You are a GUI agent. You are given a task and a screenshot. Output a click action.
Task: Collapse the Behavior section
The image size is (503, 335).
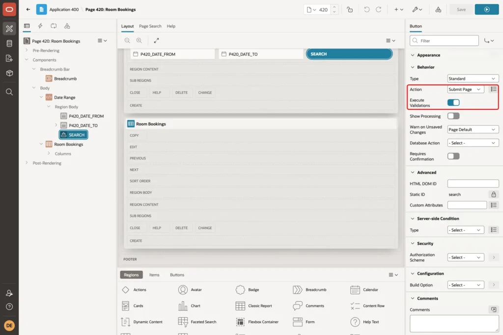pyautogui.click(x=413, y=67)
